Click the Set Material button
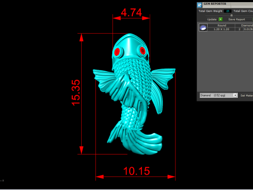The width and height of the screenshot is (253, 190). [246, 96]
